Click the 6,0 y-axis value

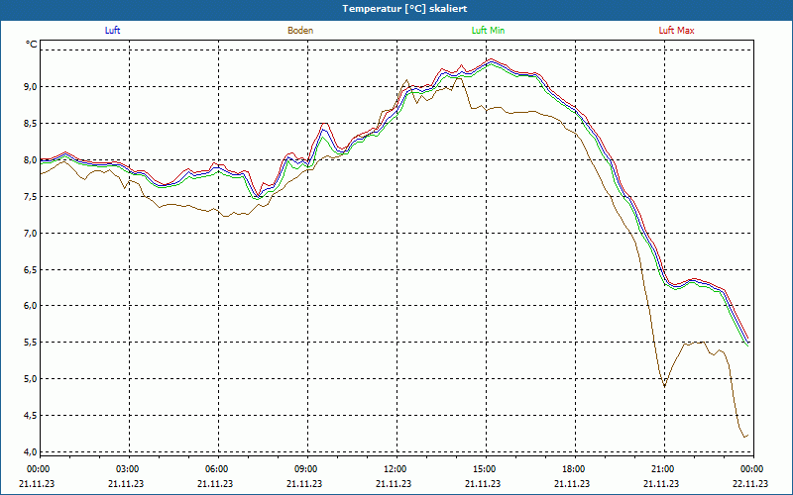coord(31,306)
